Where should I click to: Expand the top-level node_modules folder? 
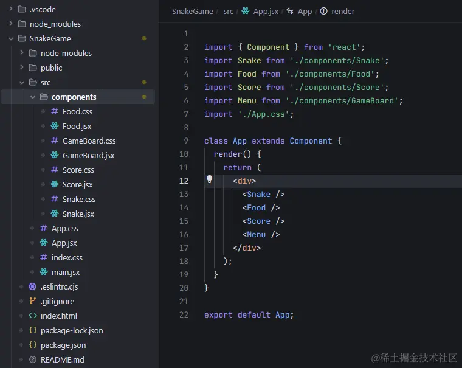pyautogui.click(x=11, y=24)
